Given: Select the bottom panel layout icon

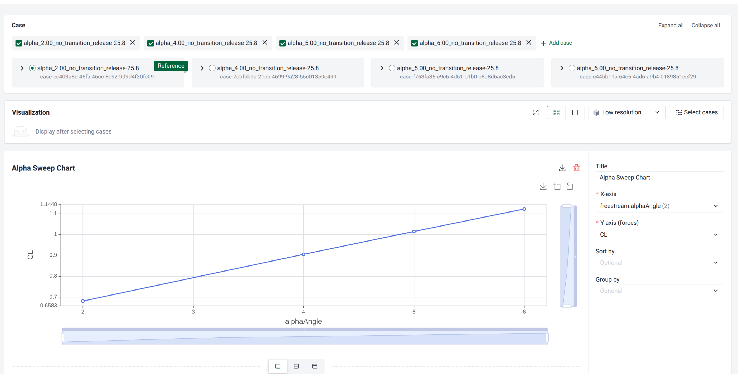Looking at the screenshot, I should click(x=278, y=366).
